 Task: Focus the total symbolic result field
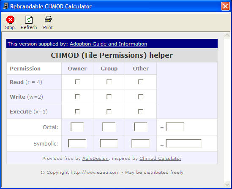[184, 143]
